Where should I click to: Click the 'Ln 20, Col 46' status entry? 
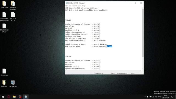[99, 73]
